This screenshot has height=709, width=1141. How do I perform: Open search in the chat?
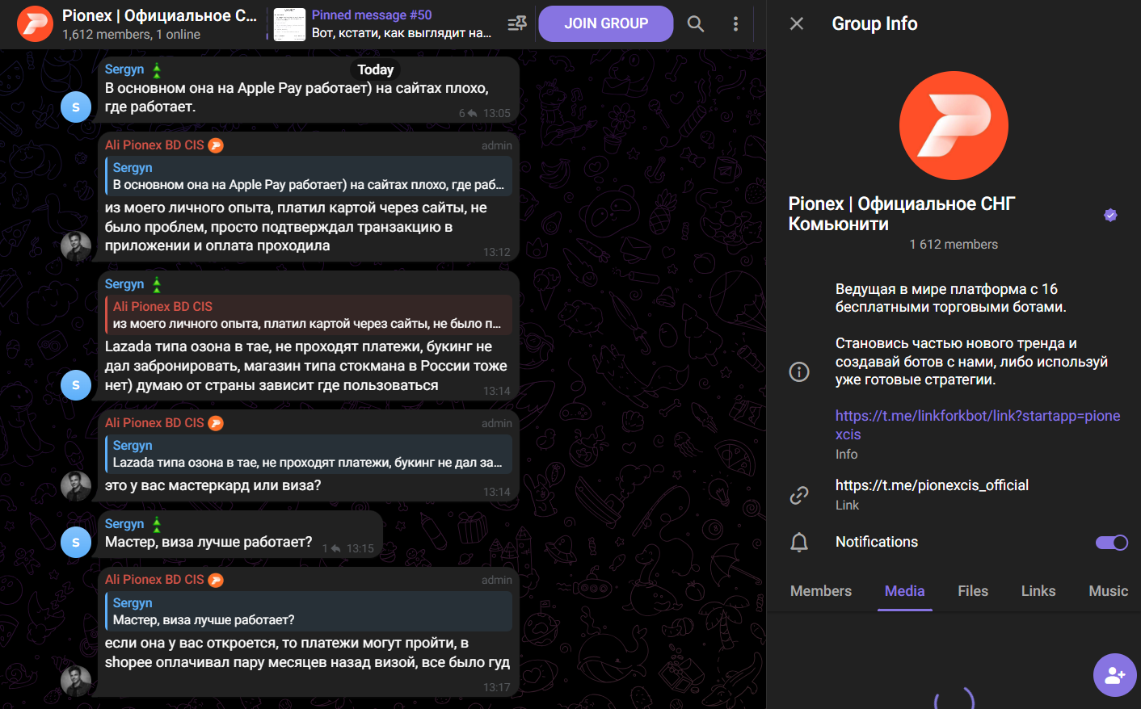coord(695,24)
